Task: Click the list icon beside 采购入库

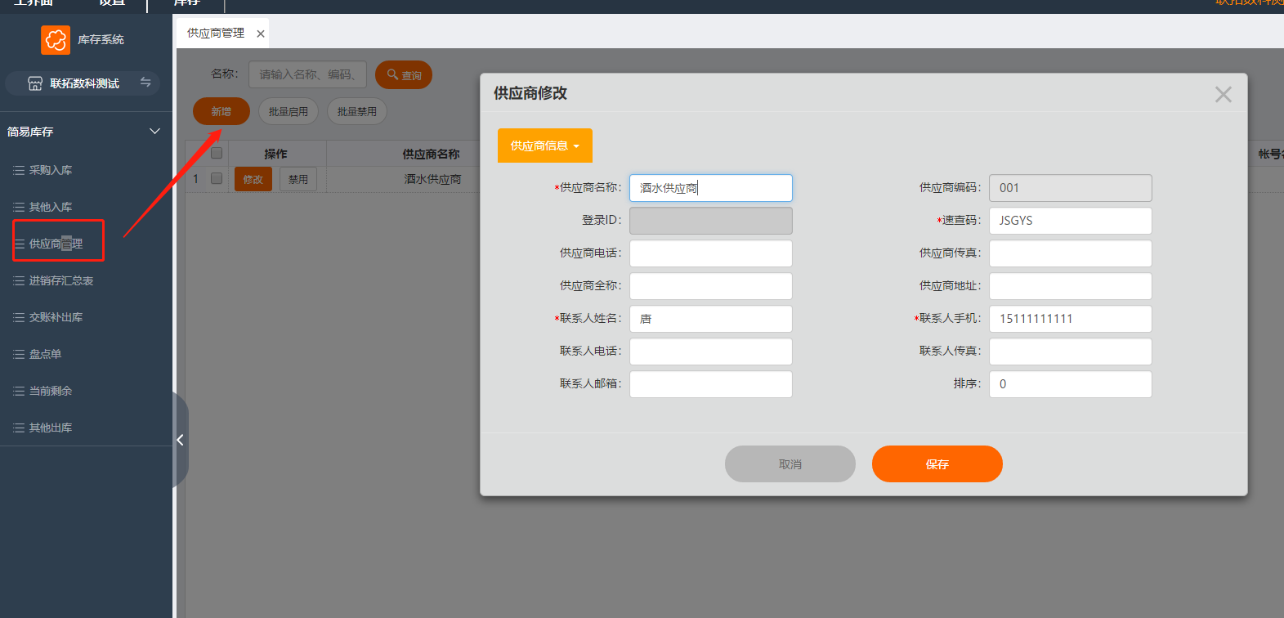Action: (19, 170)
